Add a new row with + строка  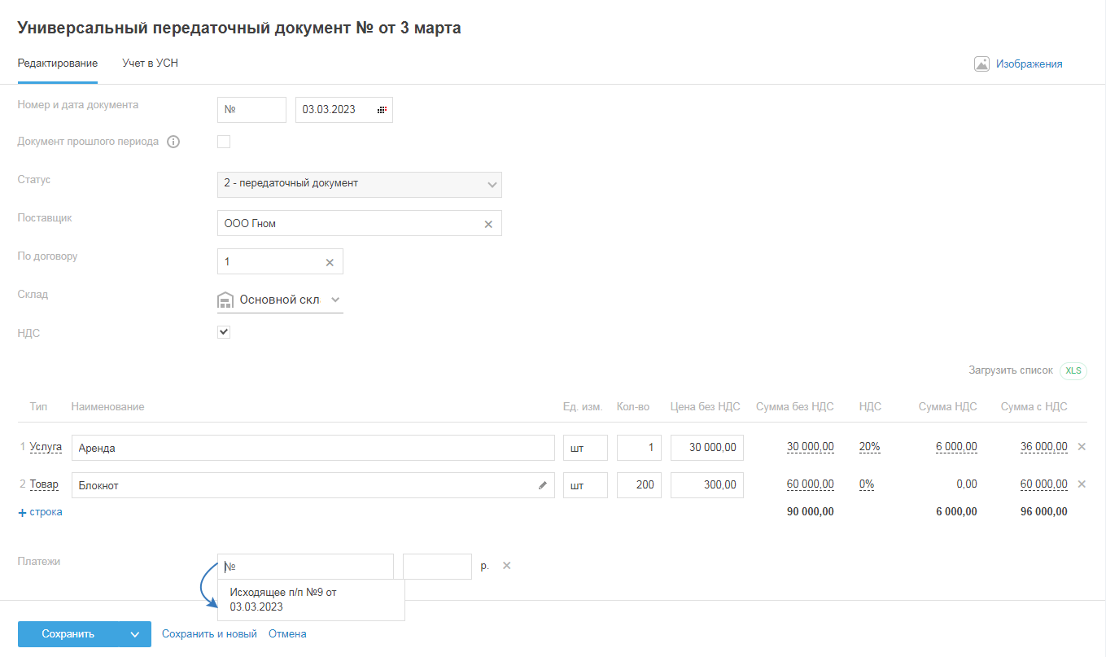coord(41,512)
